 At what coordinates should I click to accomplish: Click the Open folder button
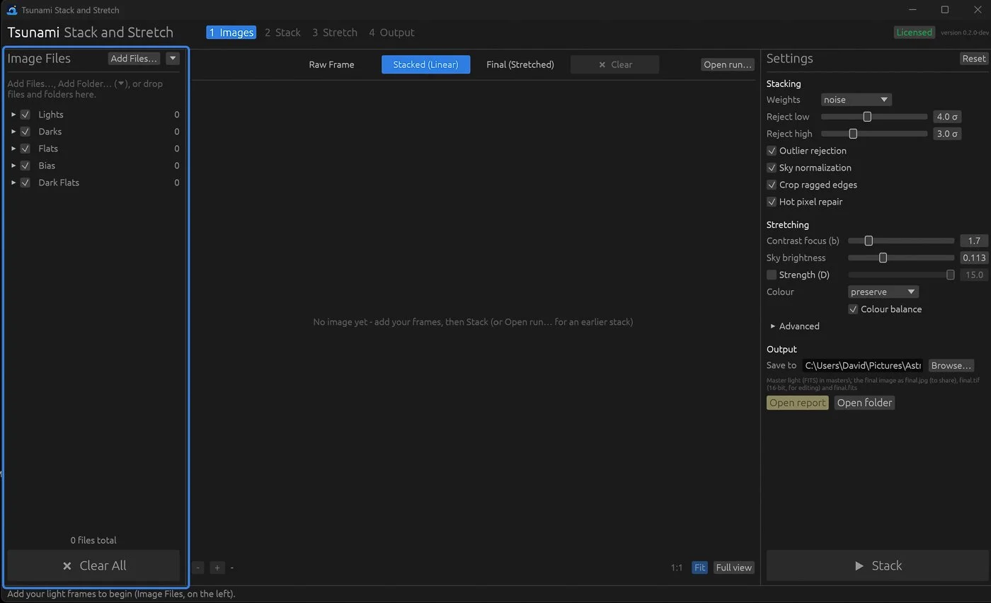(x=864, y=403)
